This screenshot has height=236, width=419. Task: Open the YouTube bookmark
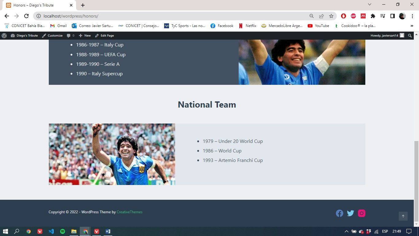pos(318,26)
